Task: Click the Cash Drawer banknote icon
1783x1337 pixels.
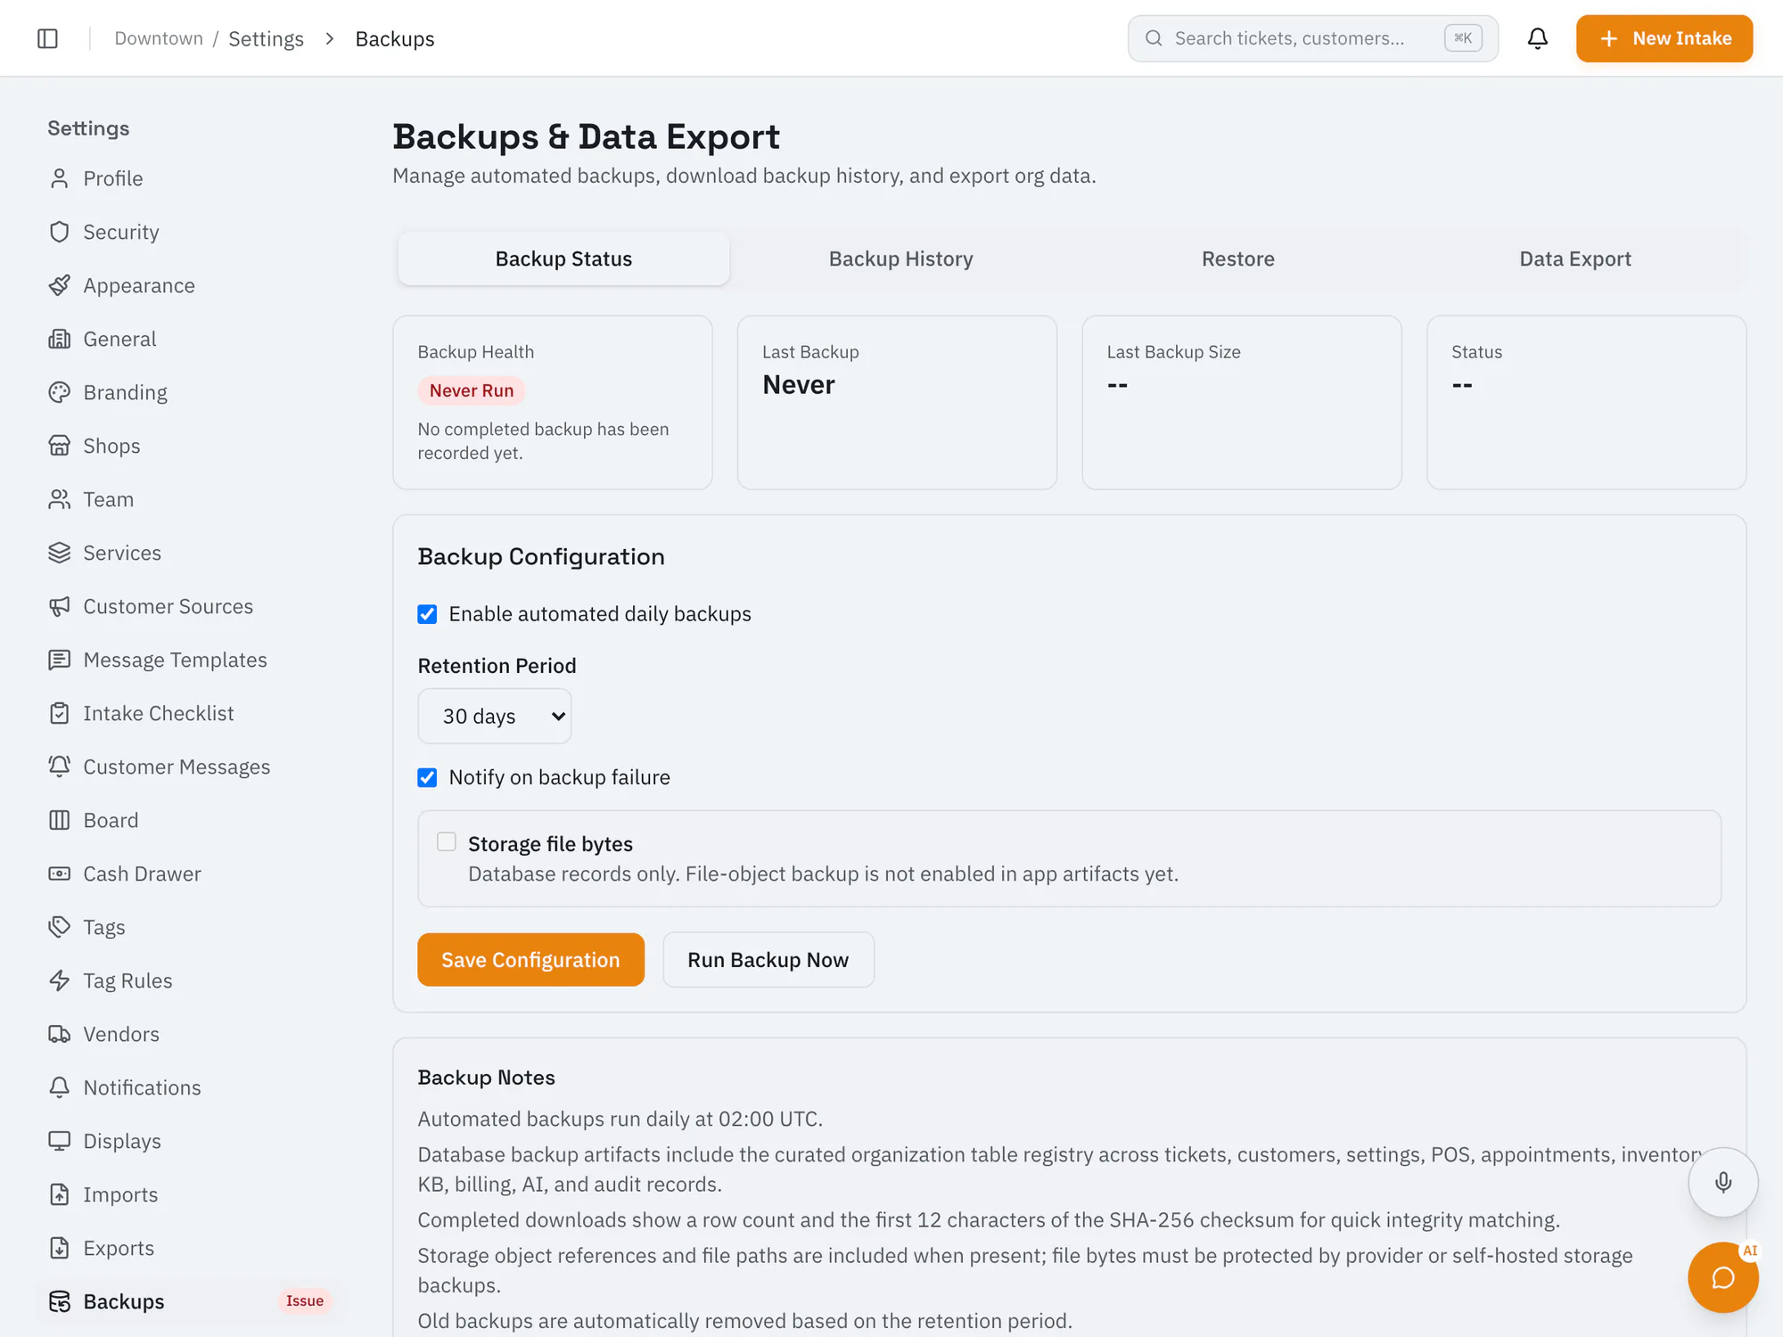Action: (x=60, y=874)
